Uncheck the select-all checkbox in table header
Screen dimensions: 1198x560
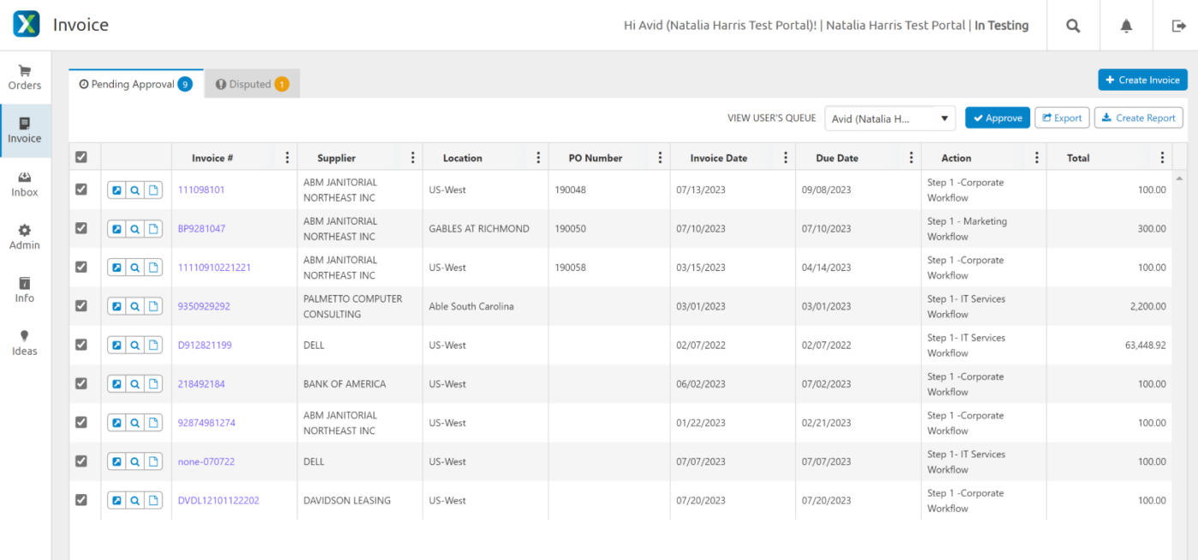tap(81, 157)
